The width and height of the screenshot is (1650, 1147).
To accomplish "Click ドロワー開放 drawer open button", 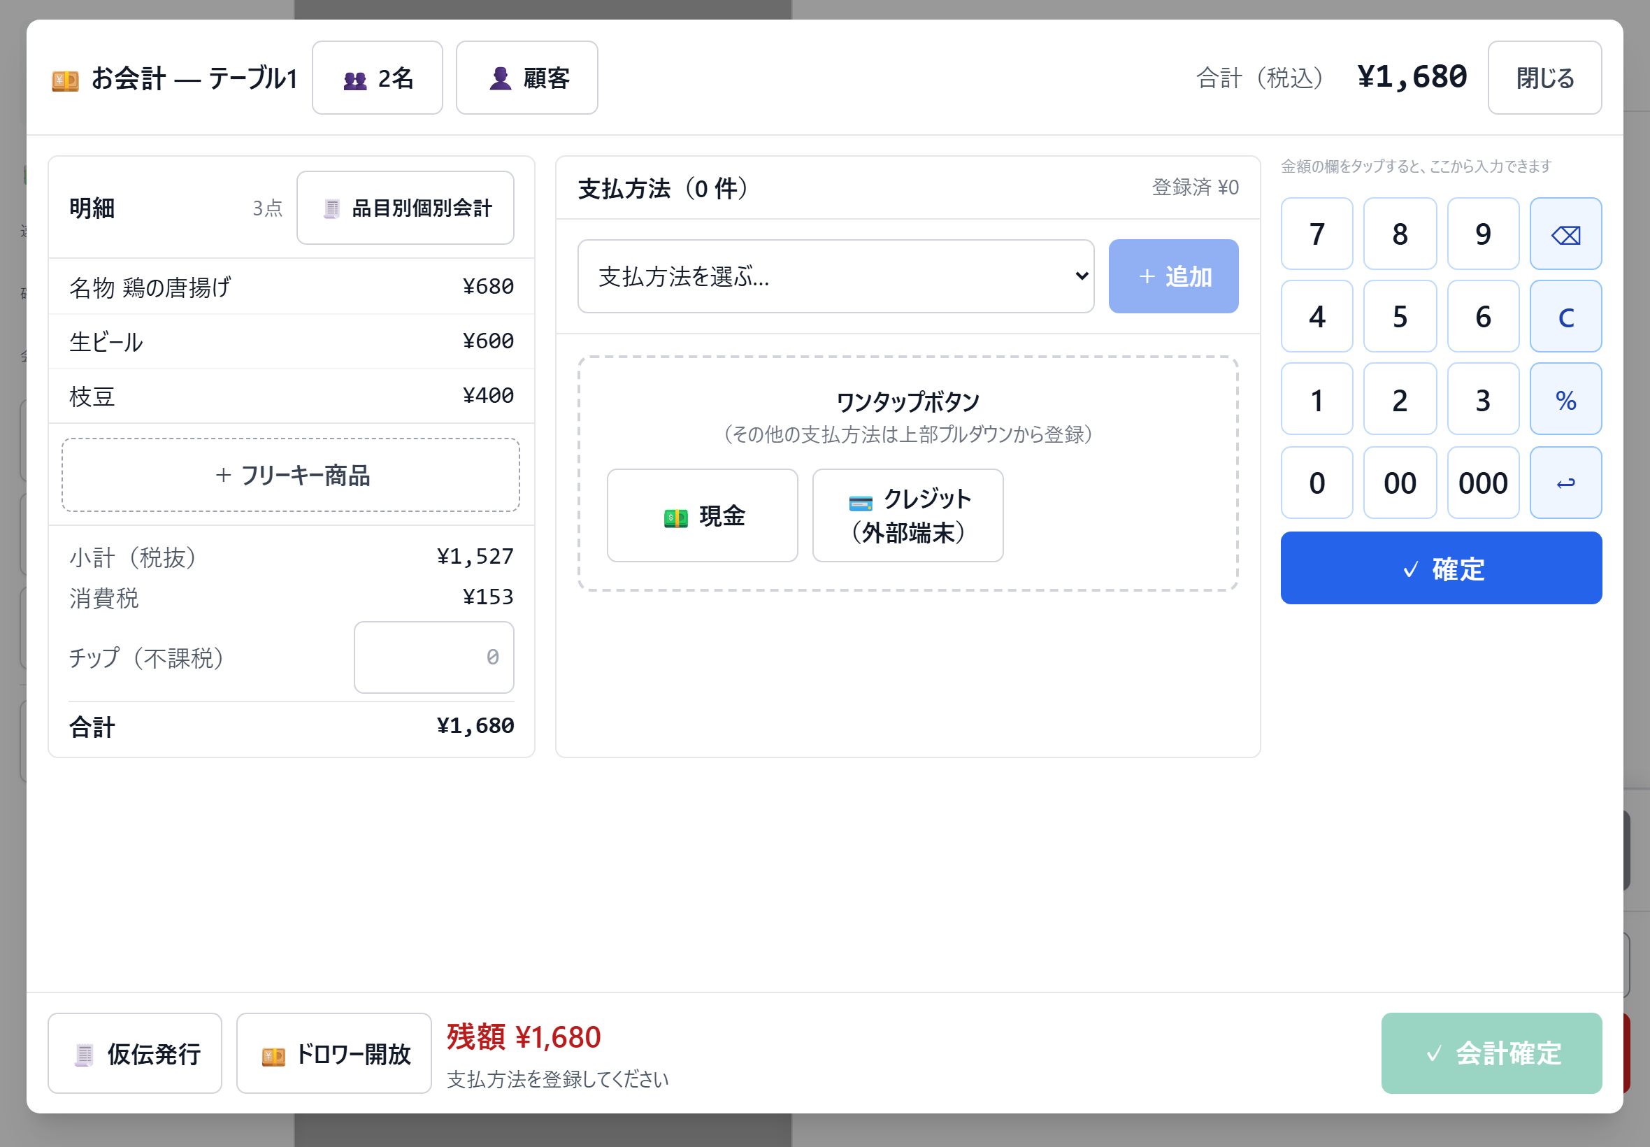I will pos(334,1053).
